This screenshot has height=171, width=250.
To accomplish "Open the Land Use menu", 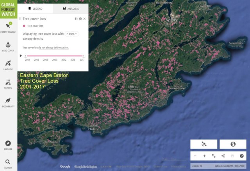I will (x=8, y=65).
